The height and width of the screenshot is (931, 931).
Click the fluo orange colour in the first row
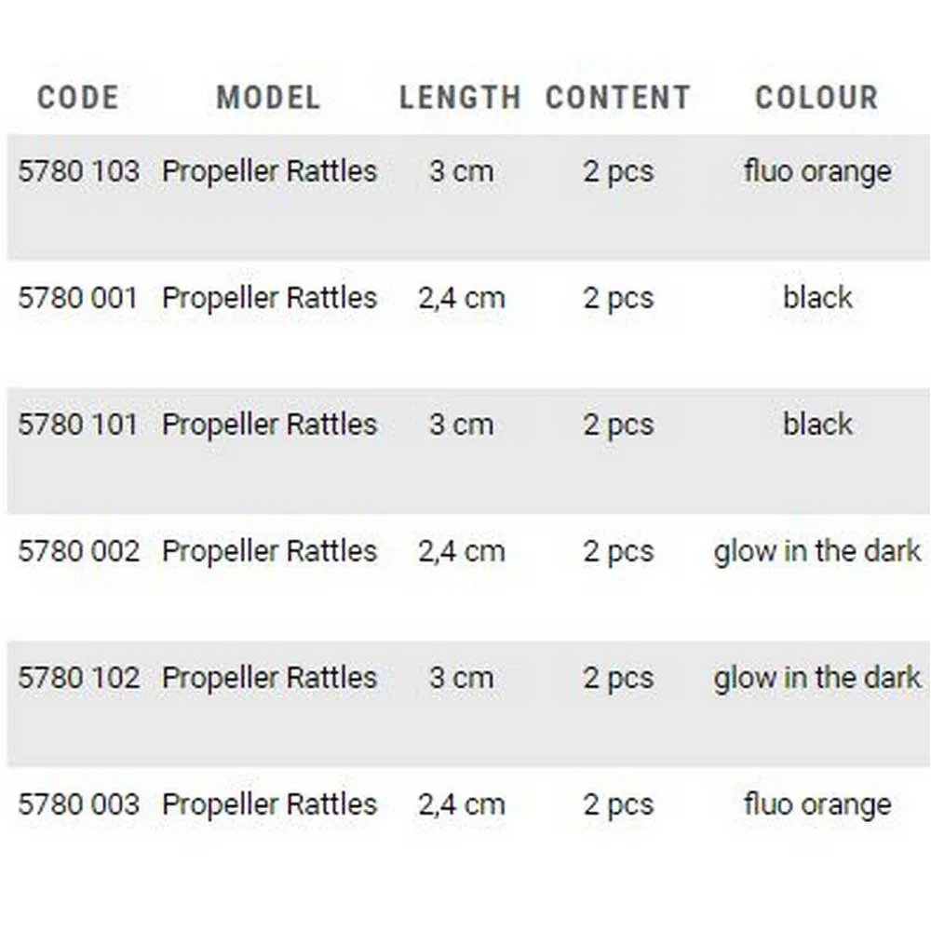pyautogui.click(x=817, y=171)
